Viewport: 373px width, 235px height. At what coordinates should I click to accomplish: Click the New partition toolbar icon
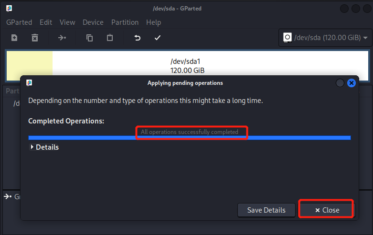point(14,38)
